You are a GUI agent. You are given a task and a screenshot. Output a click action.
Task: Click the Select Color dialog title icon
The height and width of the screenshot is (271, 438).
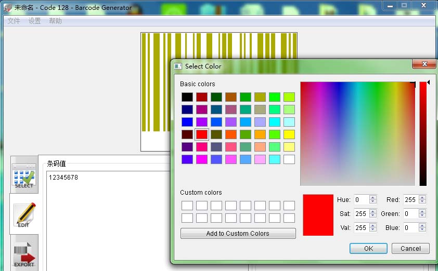[178, 66]
